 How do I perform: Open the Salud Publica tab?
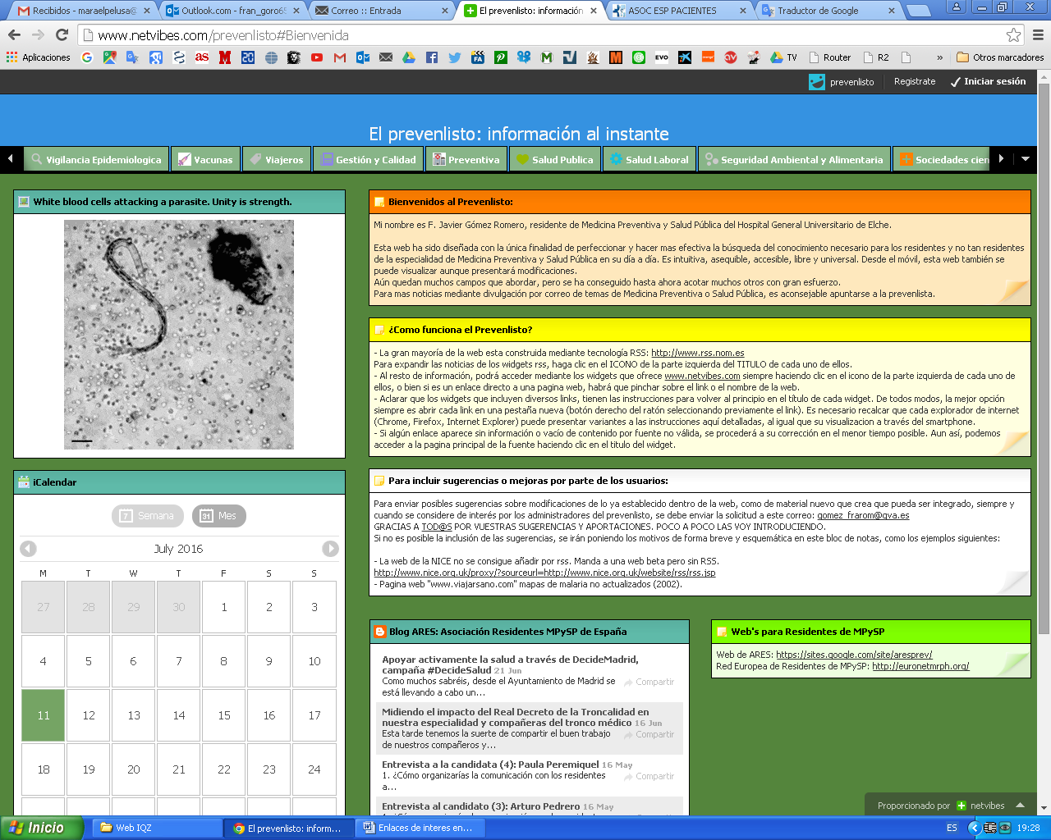tap(554, 159)
